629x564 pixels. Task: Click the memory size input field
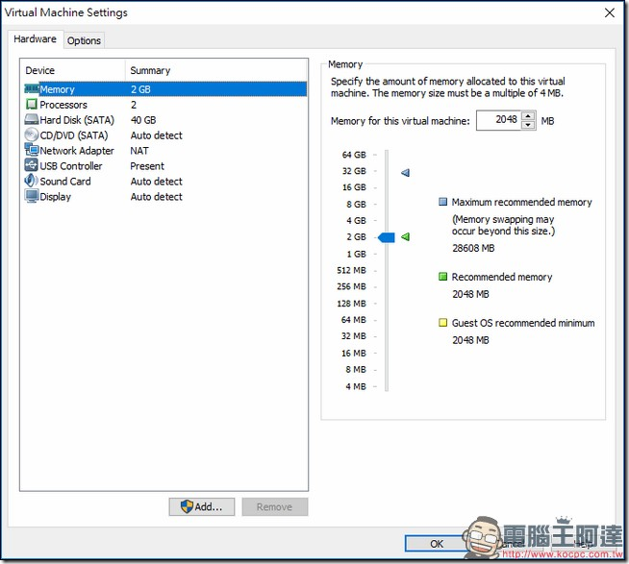point(498,120)
